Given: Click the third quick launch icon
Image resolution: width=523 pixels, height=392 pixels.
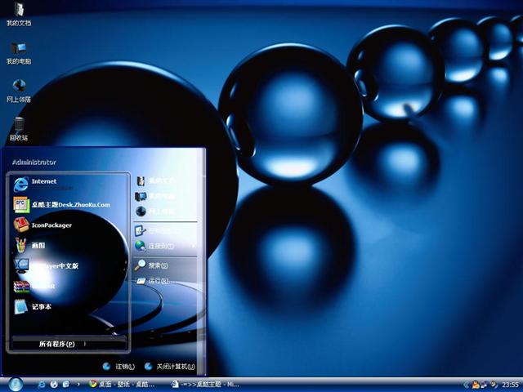Looking at the screenshot, I should coord(65,385).
